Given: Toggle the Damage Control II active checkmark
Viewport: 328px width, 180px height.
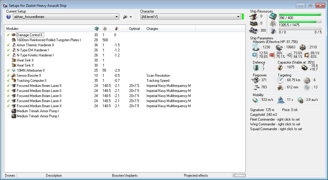Looking at the screenshot, I should pyautogui.click(x=8, y=35).
